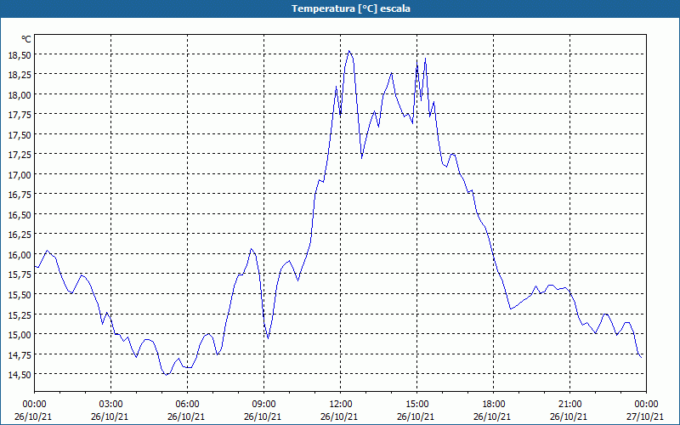Click the lowest dip of the temperature curve
The image size is (680, 425).
pos(166,375)
